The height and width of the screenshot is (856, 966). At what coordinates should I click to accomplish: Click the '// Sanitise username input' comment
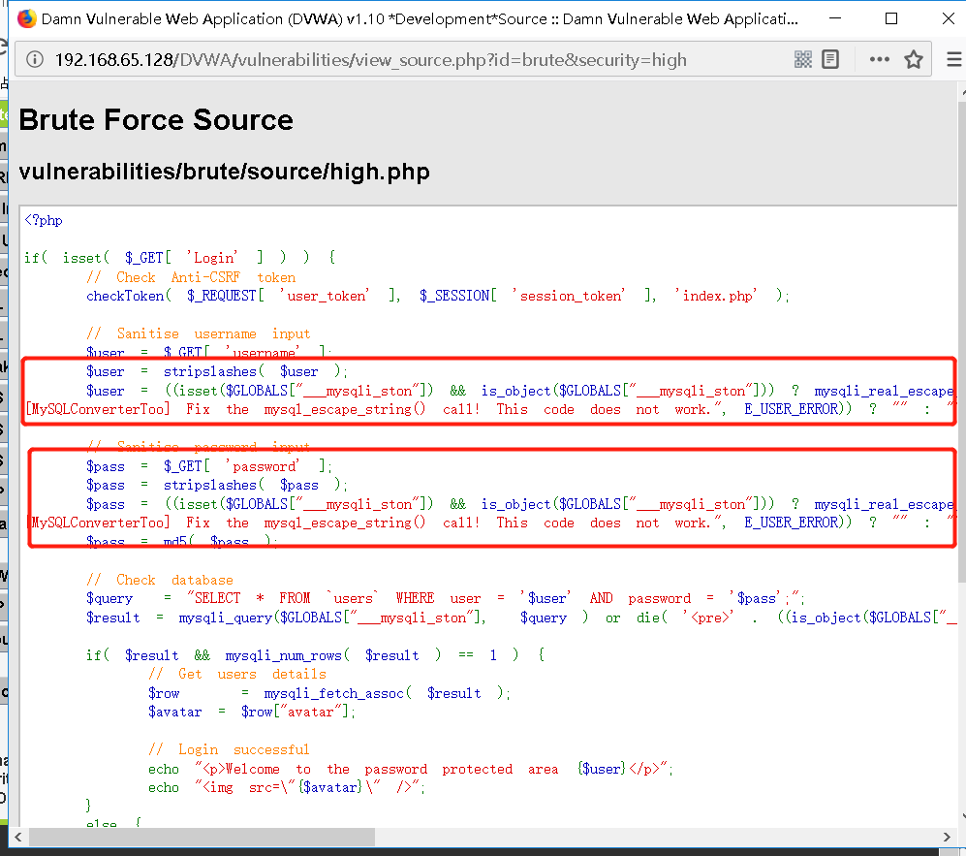199,333
